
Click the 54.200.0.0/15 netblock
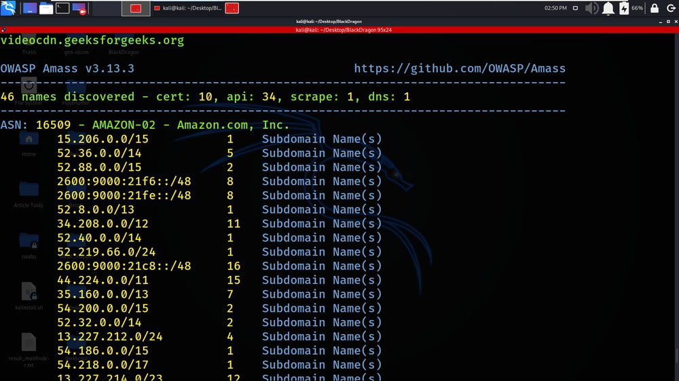[103, 308]
